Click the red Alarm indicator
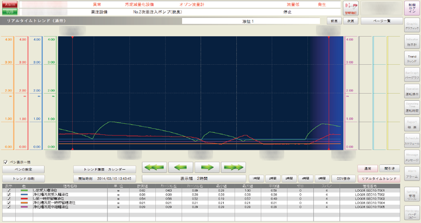 [x=9, y=5]
